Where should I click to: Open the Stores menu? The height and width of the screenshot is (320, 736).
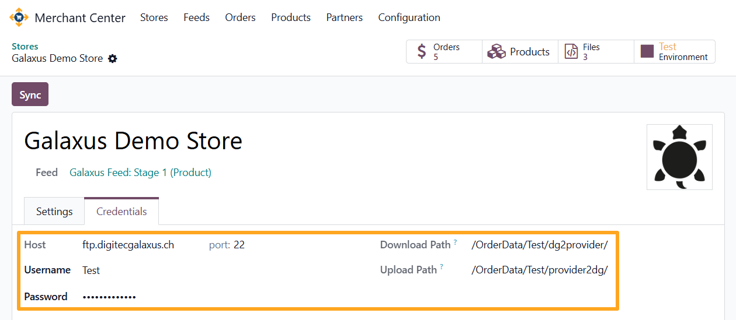pyautogui.click(x=154, y=17)
